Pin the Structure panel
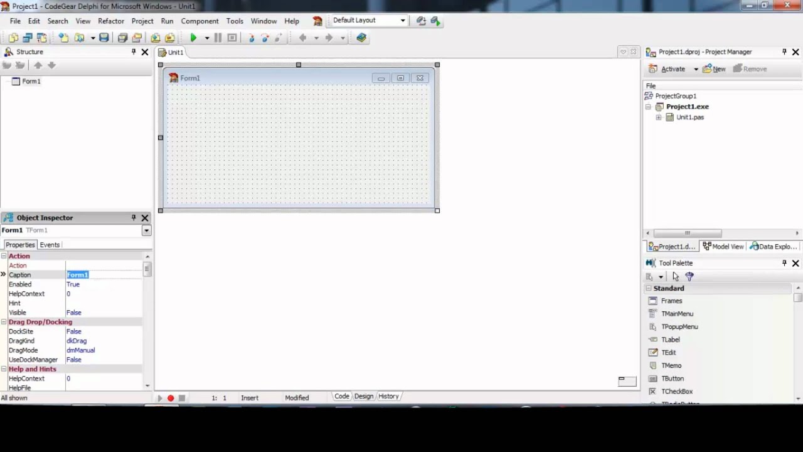This screenshot has width=803, height=452. [134, 51]
